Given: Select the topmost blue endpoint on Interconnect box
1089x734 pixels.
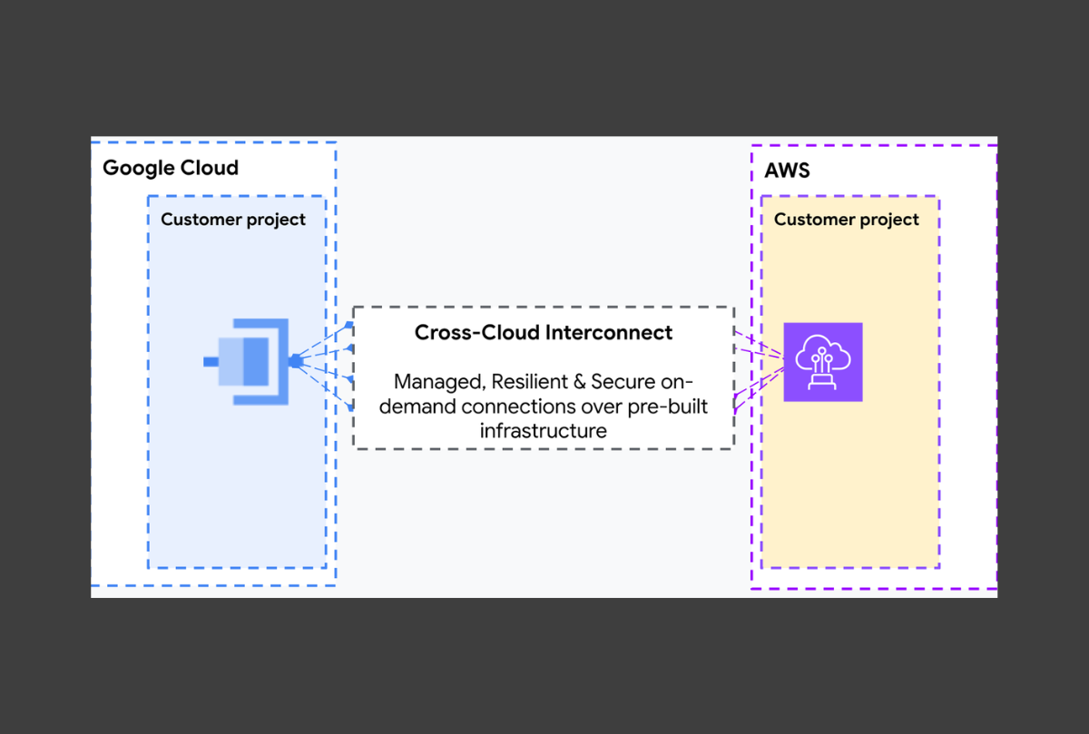Looking at the screenshot, I should (x=350, y=324).
